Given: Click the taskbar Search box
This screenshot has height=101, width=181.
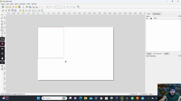Looking at the screenshot, I should click(x=54, y=98).
